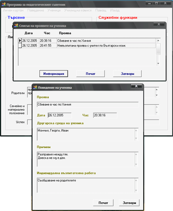Click 'Затвори' at bottom of behavior dialog
Screen dimensions: 173x211
(x=129, y=203)
